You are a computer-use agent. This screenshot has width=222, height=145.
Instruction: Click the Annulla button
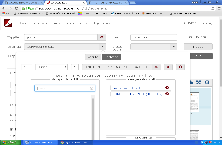93,57
